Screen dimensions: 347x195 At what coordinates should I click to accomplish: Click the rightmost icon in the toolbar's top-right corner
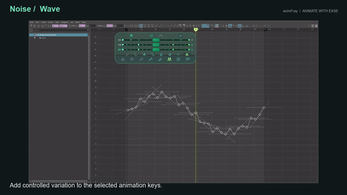(316, 26)
